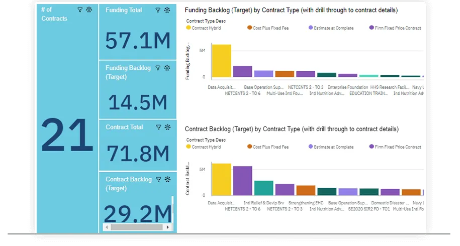Viewport: 460px width, 246px height.
Task: Click 'EDUCATION TRAIN...' axis label
Action: click(369, 93)
